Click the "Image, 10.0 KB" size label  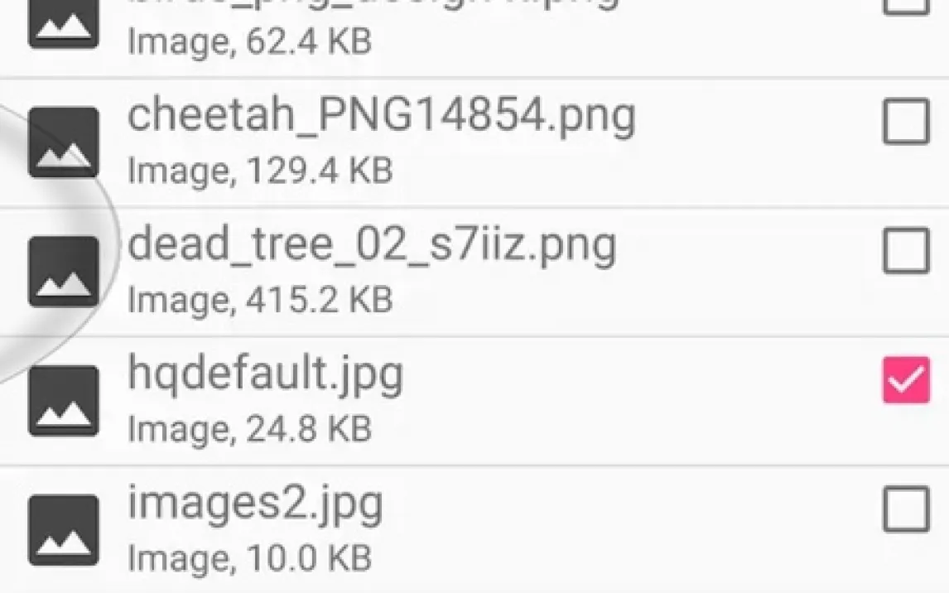point(249,558)
